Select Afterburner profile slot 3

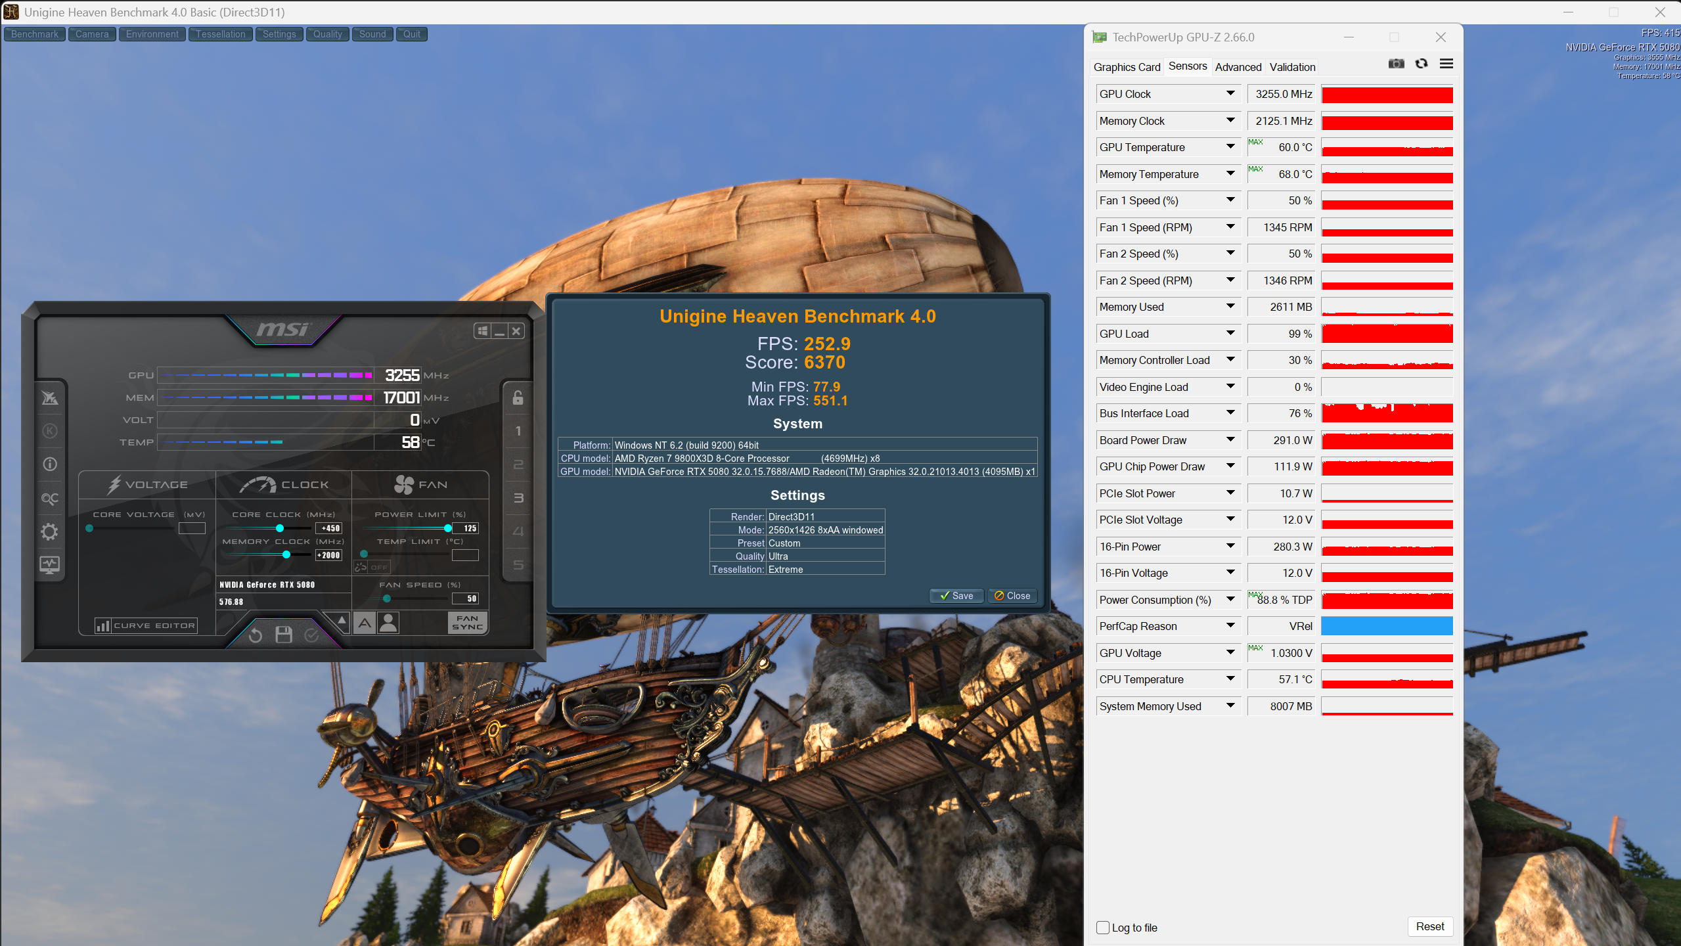[518, 498]
